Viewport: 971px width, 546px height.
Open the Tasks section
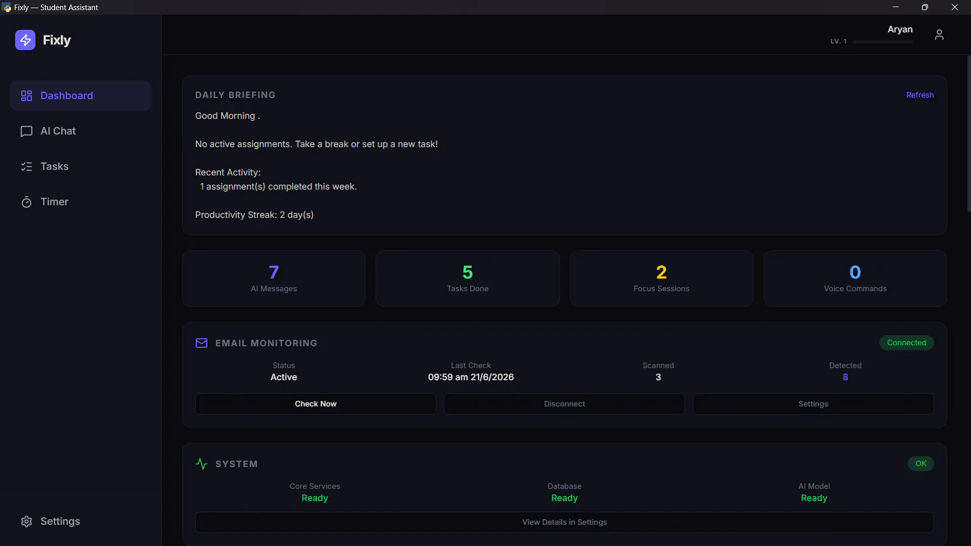(80, 166)
